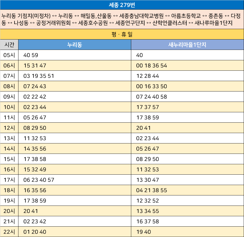The image size is (244, 237).
Task: Click times '17 38 59' in the 11시 row
Action: tap(148, 117)
